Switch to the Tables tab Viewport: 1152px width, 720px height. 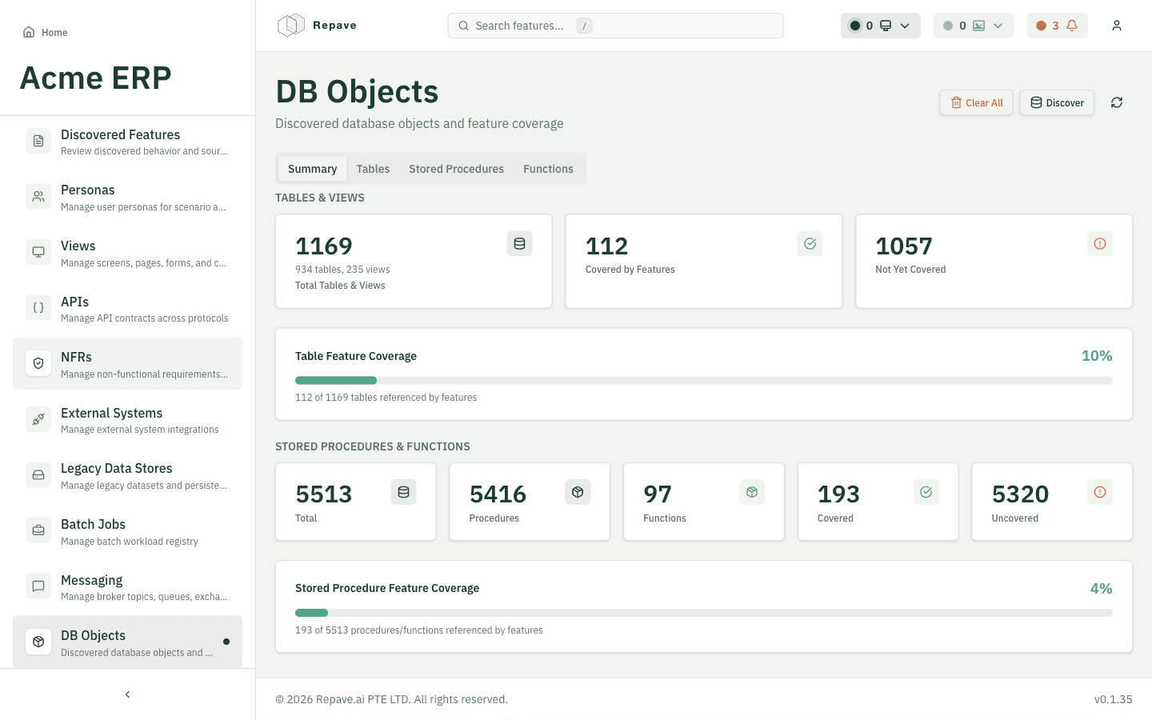(x=373, y=169)
